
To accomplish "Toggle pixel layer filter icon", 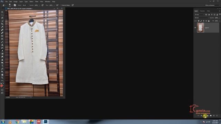I will (x=206, y=14).
